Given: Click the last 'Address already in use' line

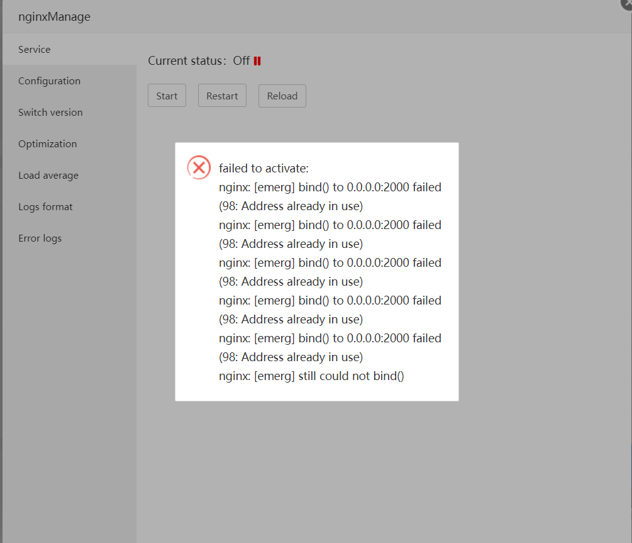Looking at the screenshot, I should (x=291, y=357).
